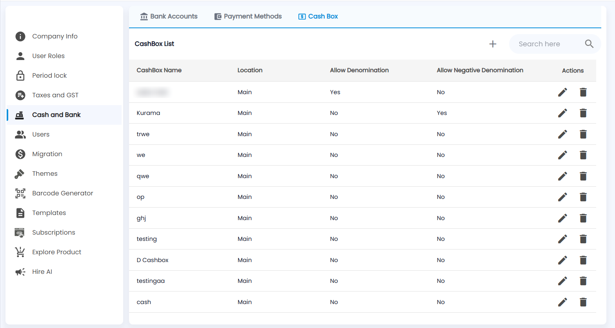This screenshot has width=615, height=328.
Task: Edit the trwe cashbox entry
Action: point(562,134)
